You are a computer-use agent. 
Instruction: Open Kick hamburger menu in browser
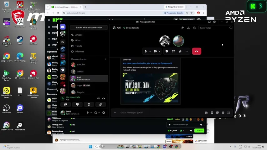[49, 20]
